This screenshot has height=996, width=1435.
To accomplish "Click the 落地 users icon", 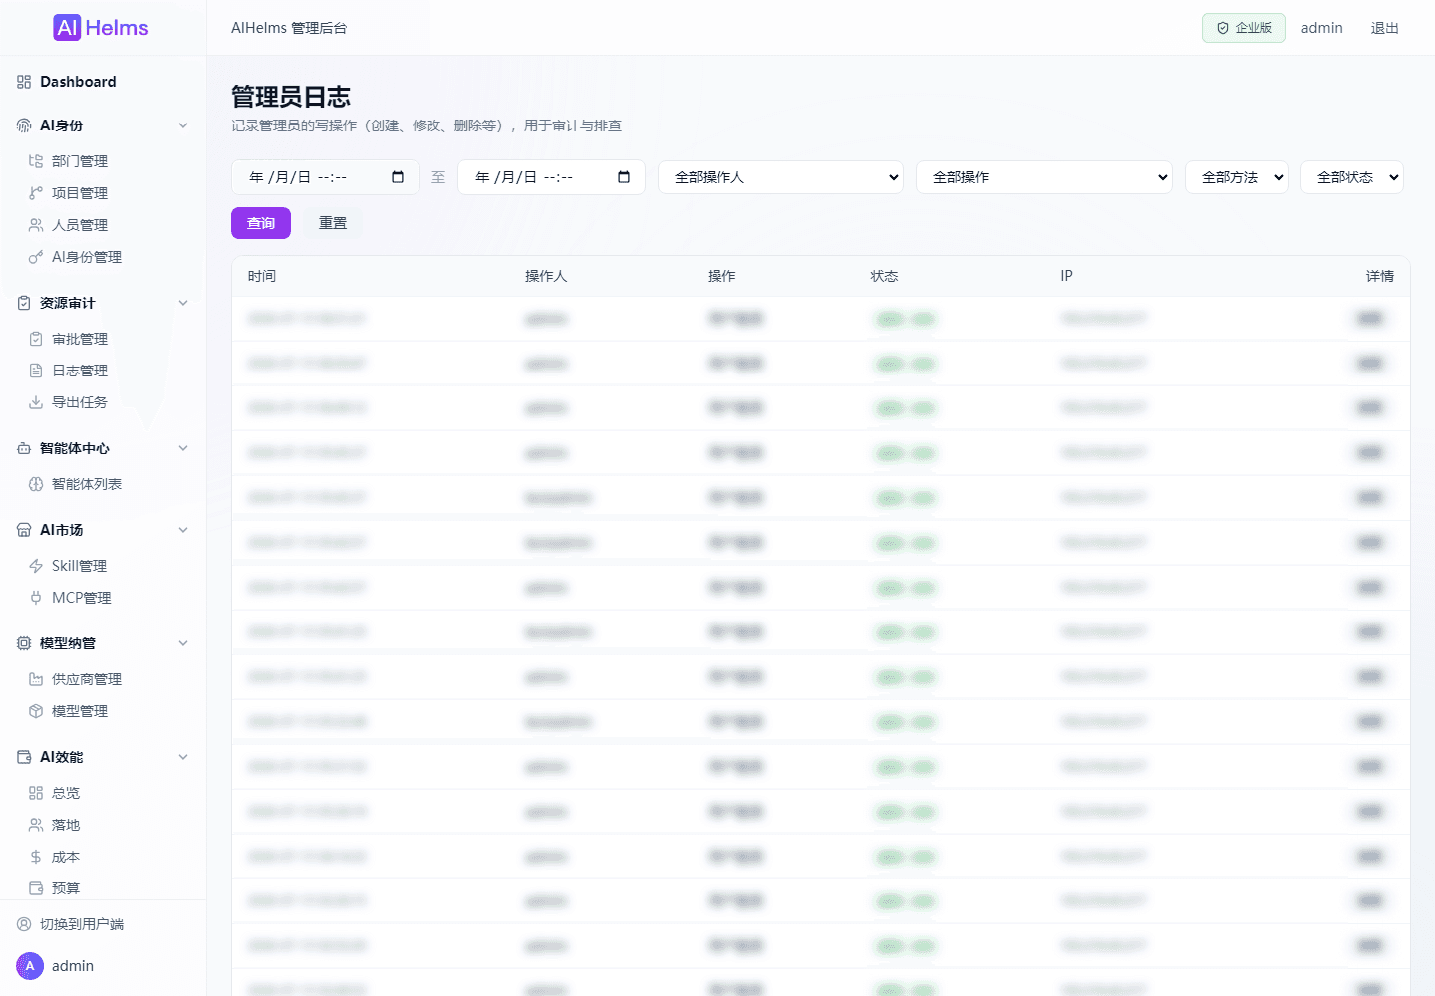I will pos(36,825).
